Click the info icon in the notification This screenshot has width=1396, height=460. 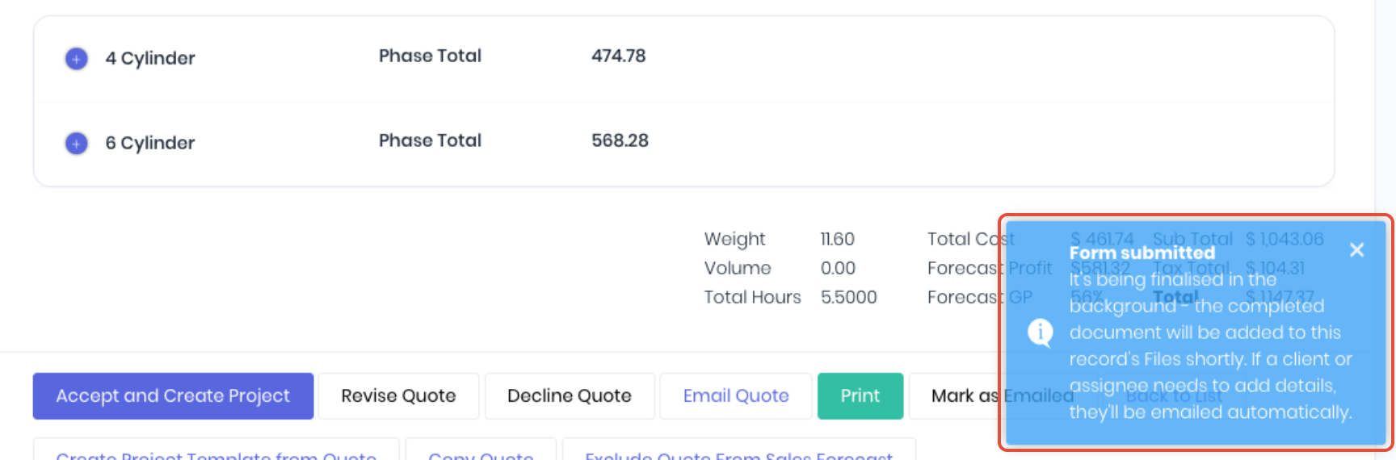(x=1040, y=332)
